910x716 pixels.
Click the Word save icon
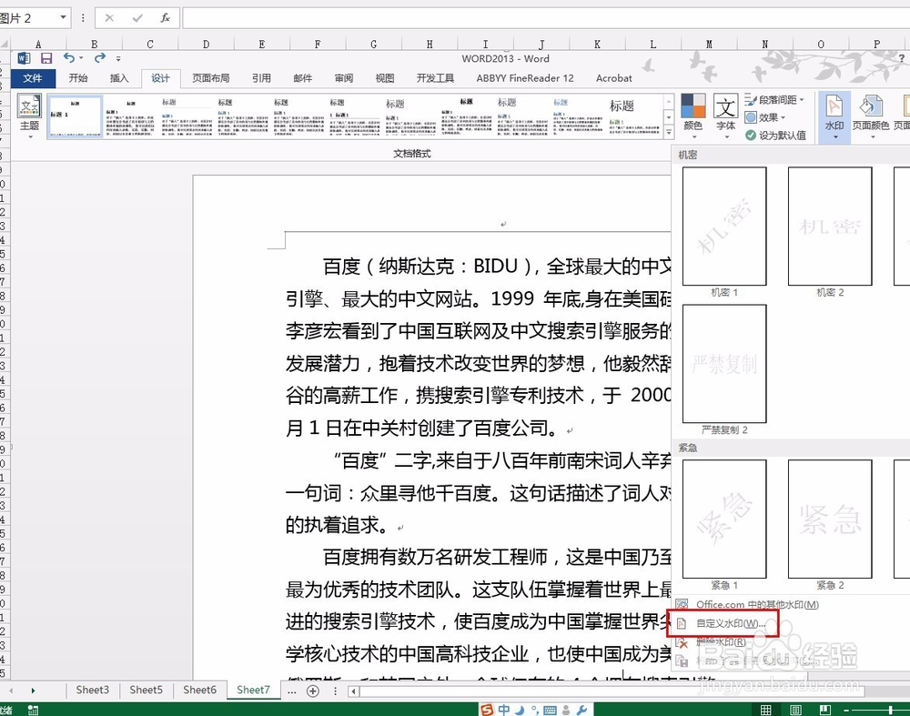coord(46,58)
